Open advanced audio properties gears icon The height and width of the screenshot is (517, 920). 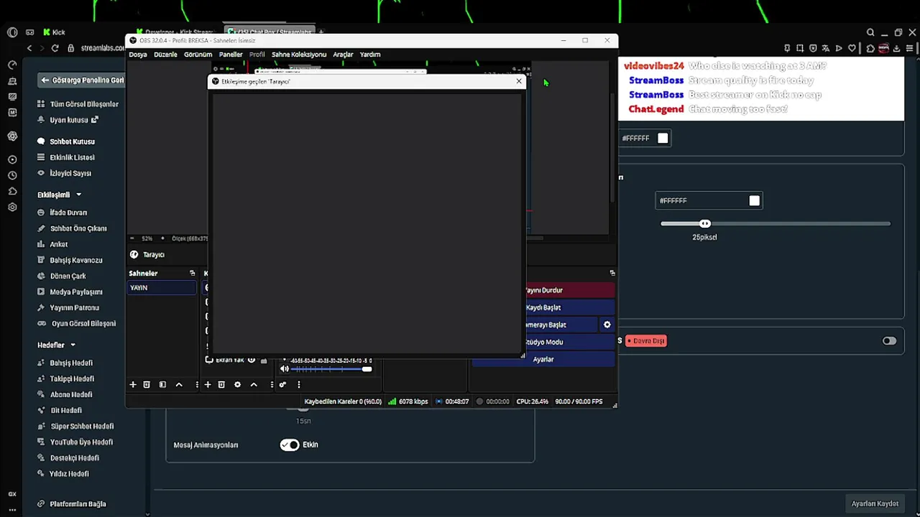(x=282, y=385)
